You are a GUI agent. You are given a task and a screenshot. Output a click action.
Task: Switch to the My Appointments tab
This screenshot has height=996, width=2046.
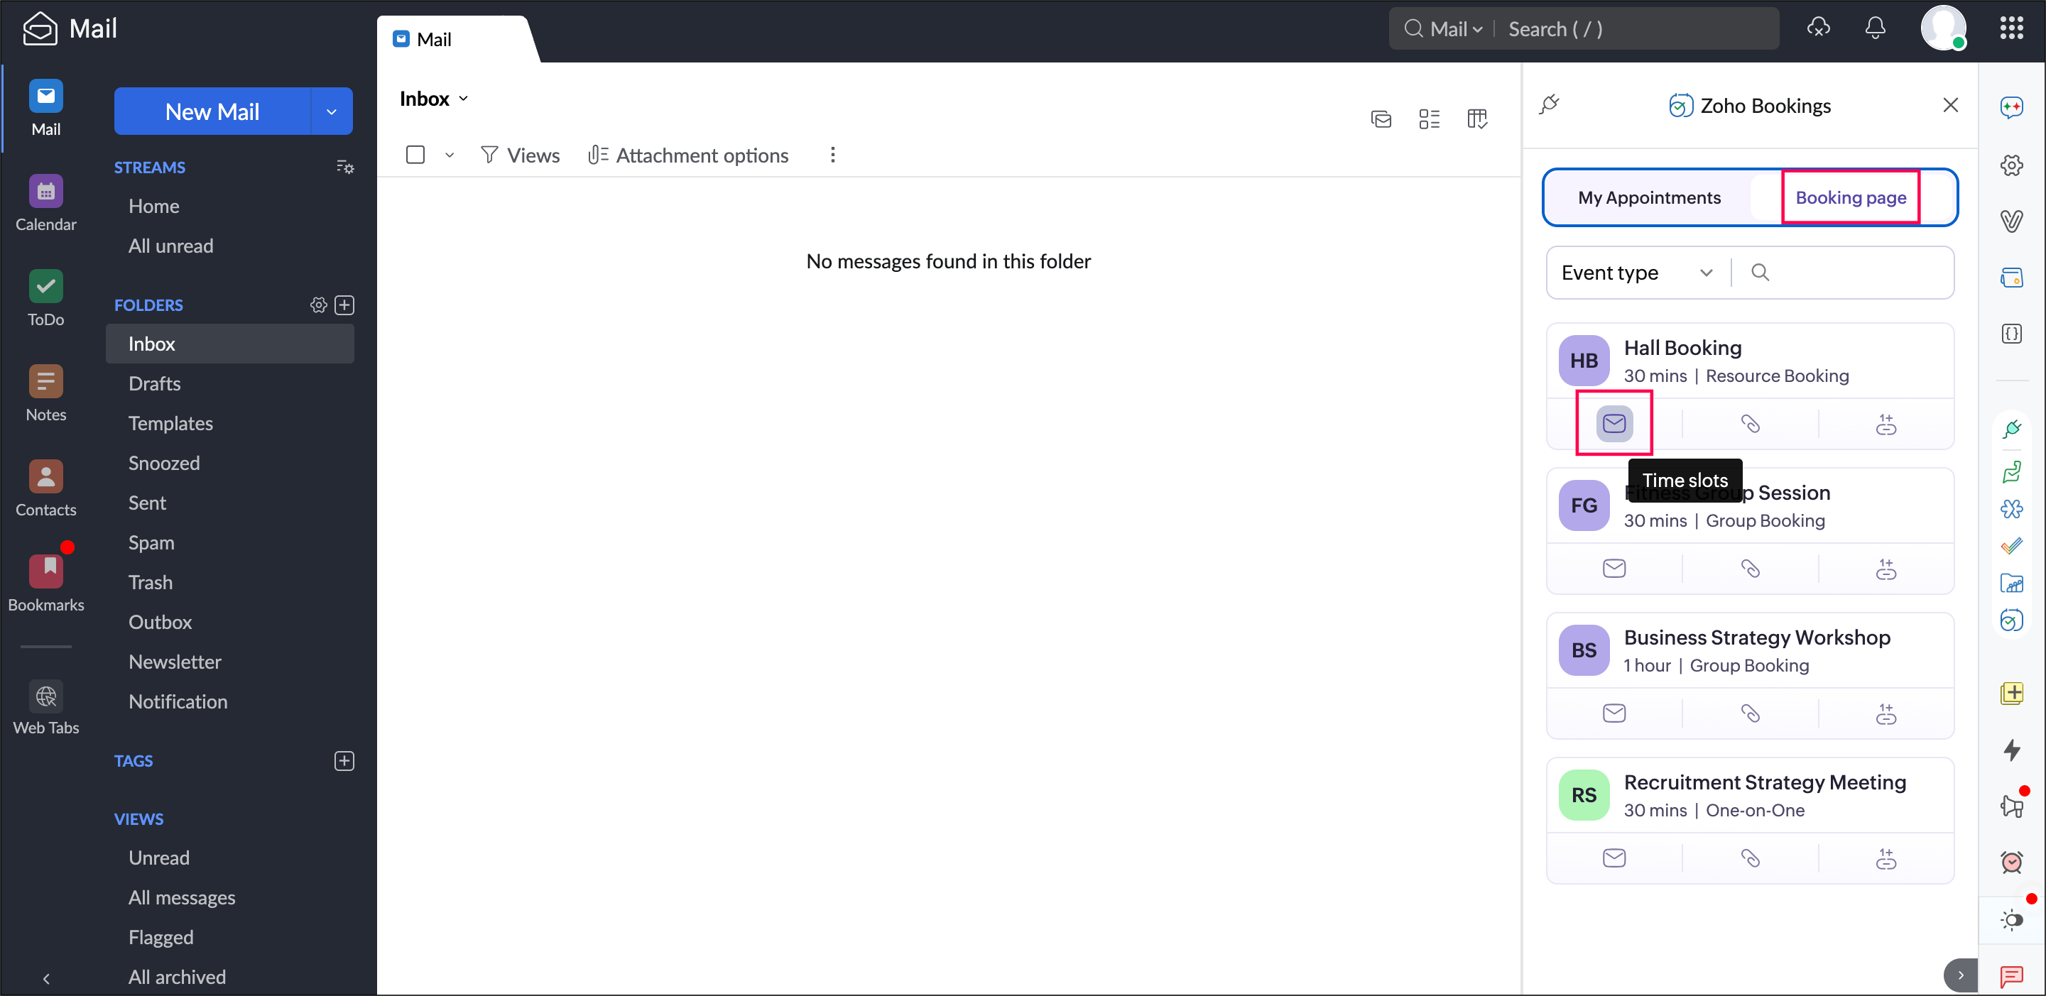tap(1649, 198)
